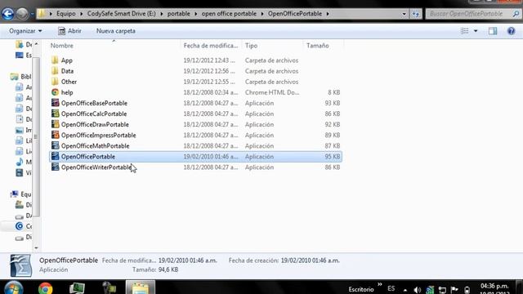Select the OpenOfficeDrawPortable application icon
Screen dimensions: 523x294
tap(55, 124)
